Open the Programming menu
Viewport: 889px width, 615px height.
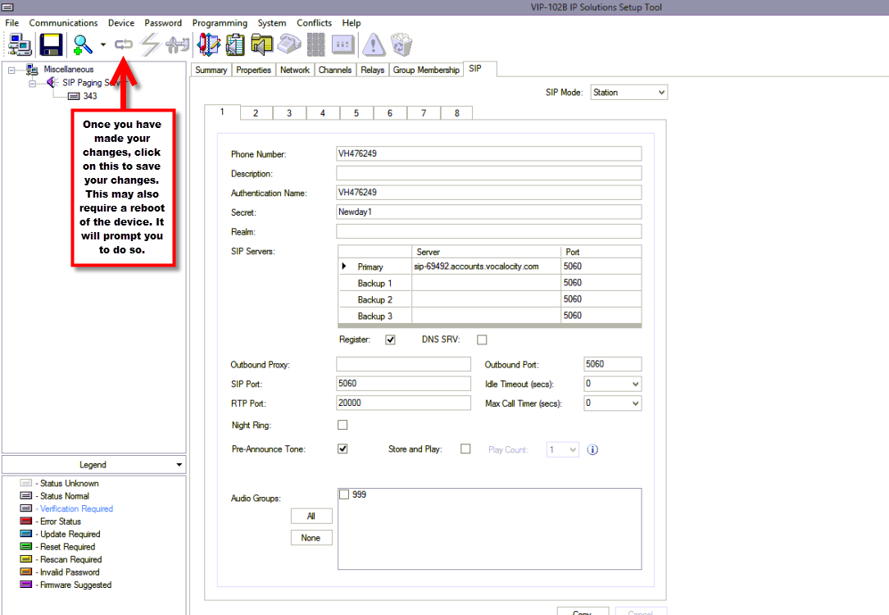[x=220, y=23]
